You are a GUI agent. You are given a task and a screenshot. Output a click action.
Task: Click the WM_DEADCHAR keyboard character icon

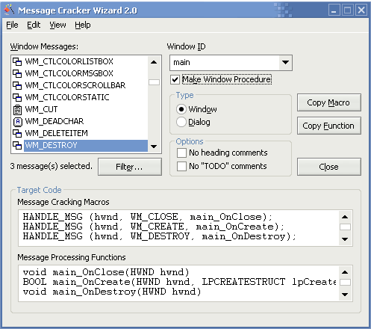(x=17, y=121)
